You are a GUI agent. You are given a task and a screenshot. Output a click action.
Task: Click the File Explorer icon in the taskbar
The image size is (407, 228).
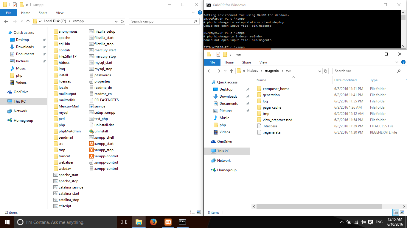(x=139, y=222)
